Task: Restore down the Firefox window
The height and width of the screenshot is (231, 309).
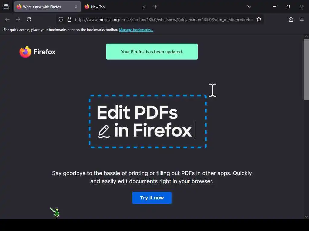Action: click(288, 7)
